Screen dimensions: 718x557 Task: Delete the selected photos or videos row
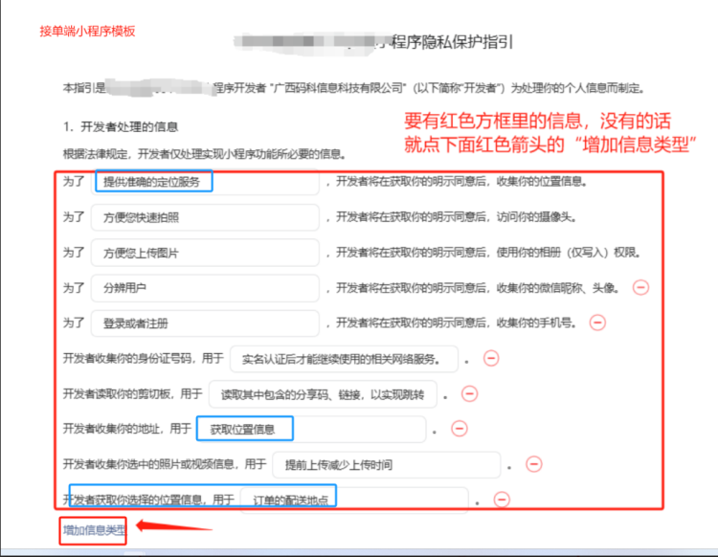click(x=534, y=464)
